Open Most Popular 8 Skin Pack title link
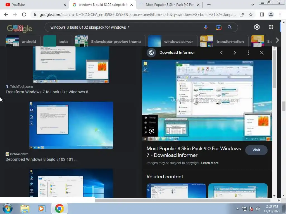This screenshot has width=286, height=214. pyautogui.click(x=194, y=152)
